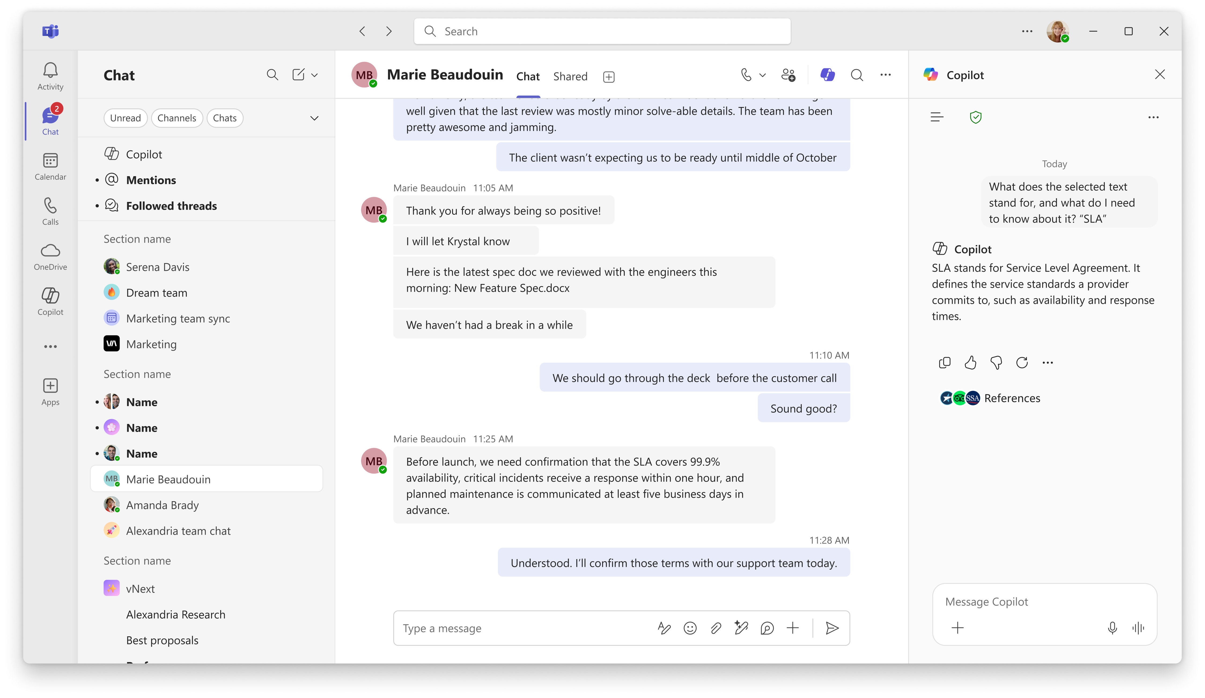The height and width of the screenshot is (698, 1205).
Task: Close the Copilot pane
Action: (x=1160, y=75)
